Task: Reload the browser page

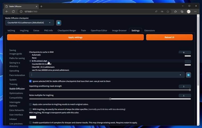Action: (x=13, y=12)
